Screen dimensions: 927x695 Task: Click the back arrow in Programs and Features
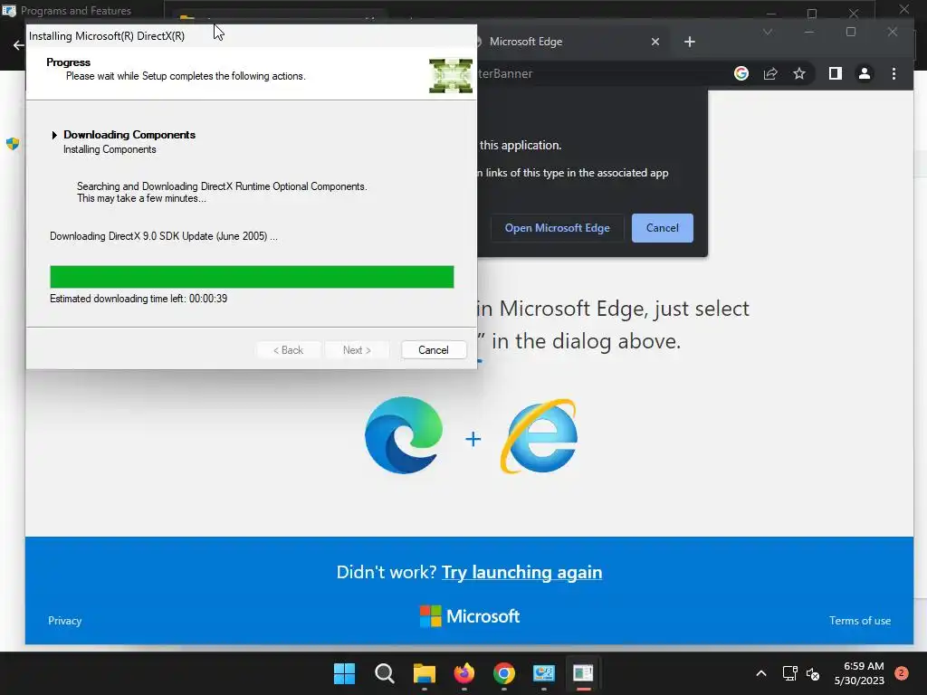pyautogui.click(x=18, y=45)
